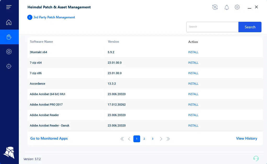Image resolution: width=267 pixels, height=164 pixels.
Task: Select the Accordance name
Action: pyautogui.click(x=37, y=84)
